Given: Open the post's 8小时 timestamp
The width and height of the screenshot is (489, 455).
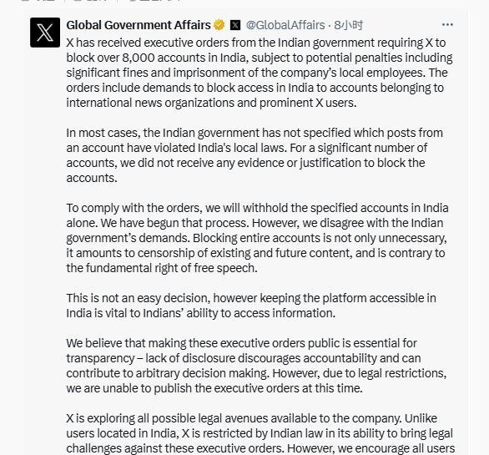Looking at the screenshot, I should click(348, 25).
